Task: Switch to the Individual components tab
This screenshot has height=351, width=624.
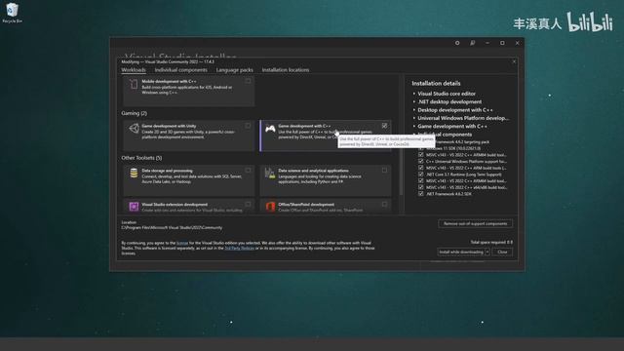Action: [180, 70]
